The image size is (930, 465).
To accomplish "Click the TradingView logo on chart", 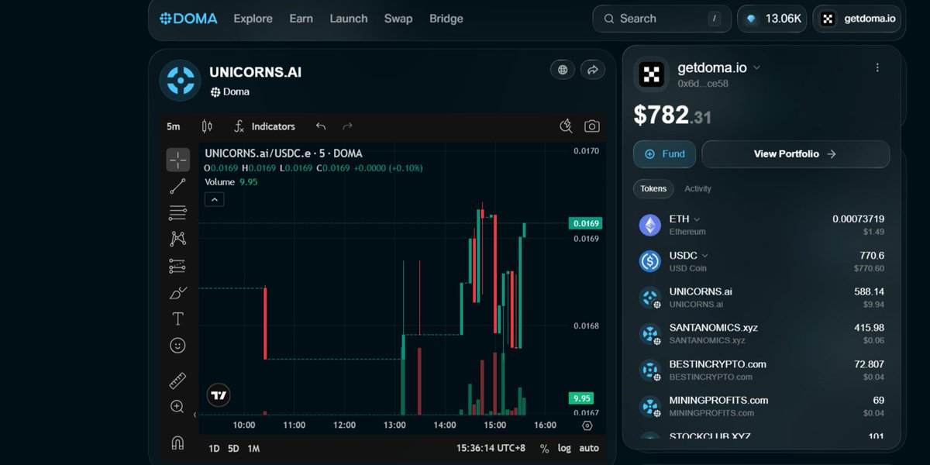I will point(219,395).
